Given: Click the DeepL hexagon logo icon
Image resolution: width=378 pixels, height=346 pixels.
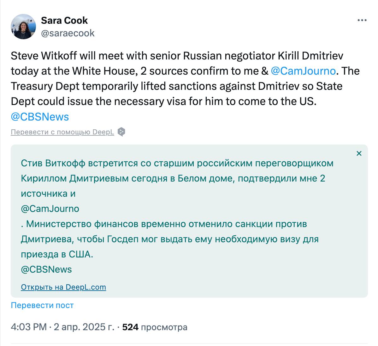Looking at the screenshot, I should click(x=121, y=132).
